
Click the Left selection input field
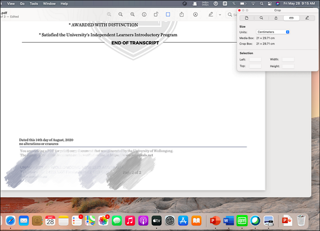[x=255, y=60]
